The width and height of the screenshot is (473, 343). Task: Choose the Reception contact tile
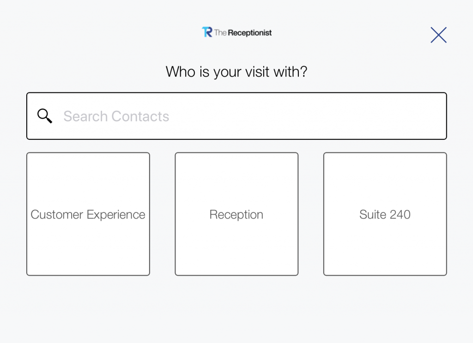pyautogui.click(x=236, y=214)
